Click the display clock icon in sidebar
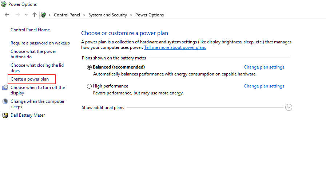 tap(5, 87)
